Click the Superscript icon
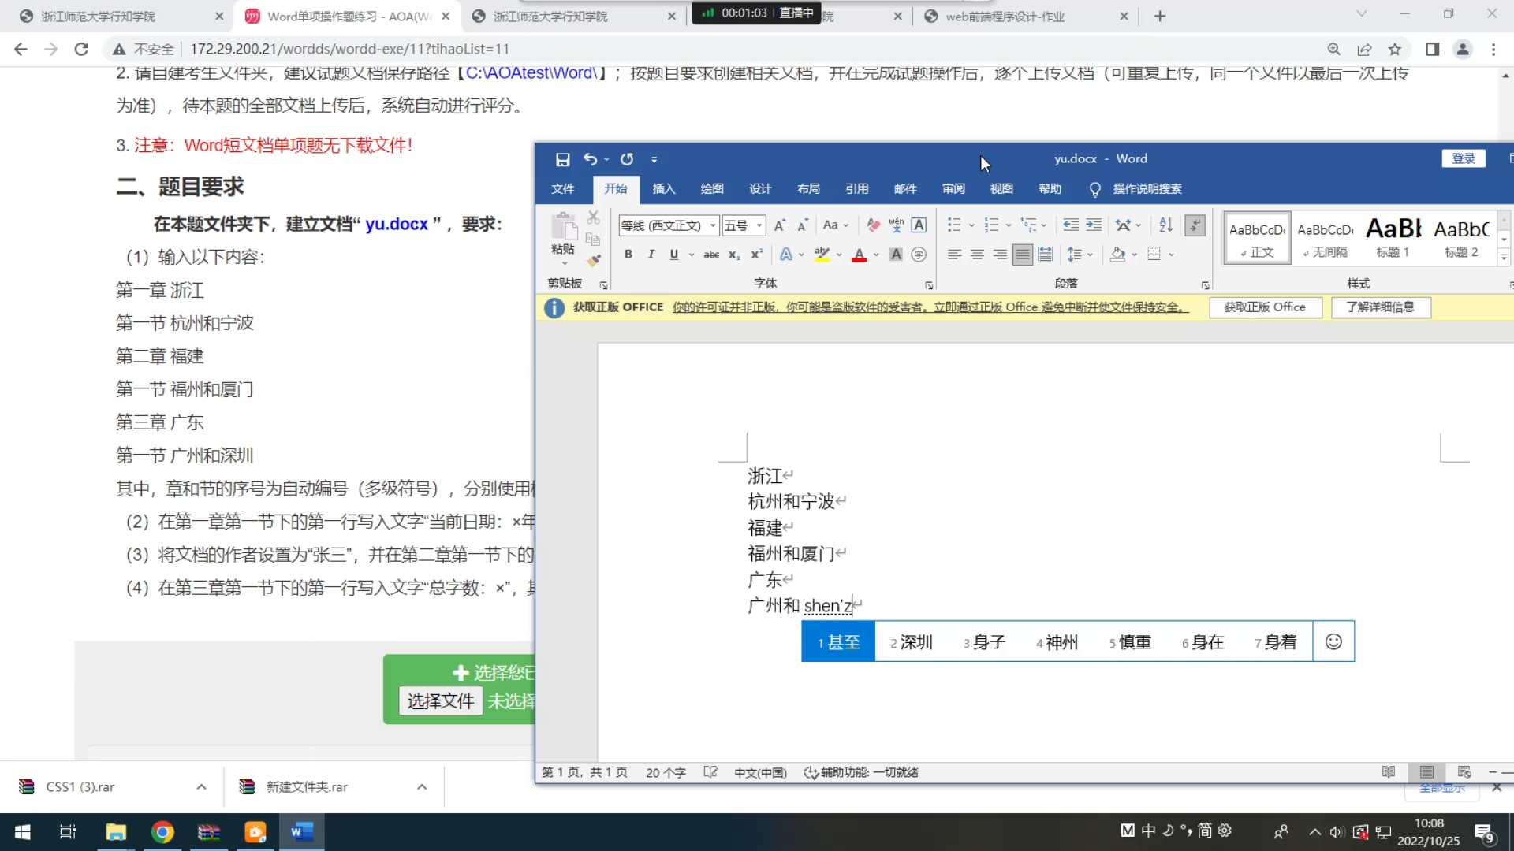Image resolution: width=1514 pixels, height=851 pixels. pyautogui.click(x=756, y=255)
